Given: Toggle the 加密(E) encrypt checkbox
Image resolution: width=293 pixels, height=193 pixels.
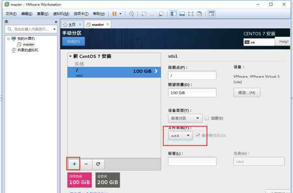Looking at the screenshot, I should (207, 118).
